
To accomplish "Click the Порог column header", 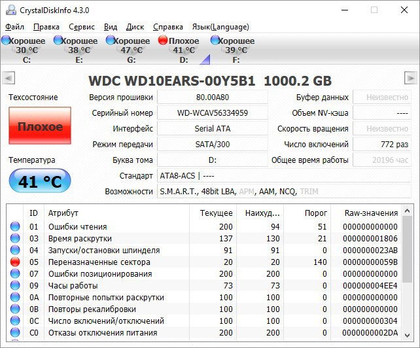I will coord(307,213).
